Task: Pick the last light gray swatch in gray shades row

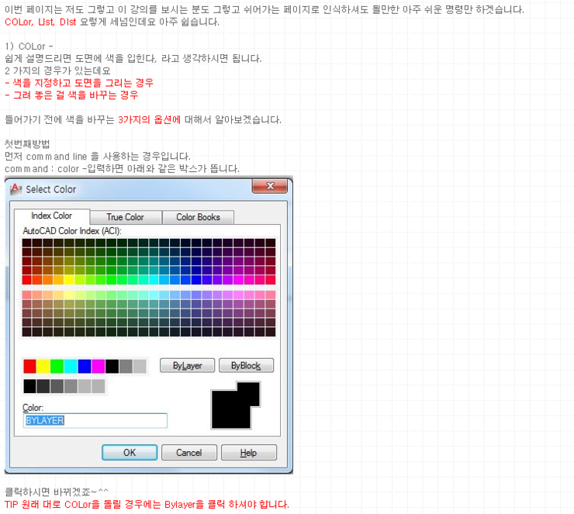Action: pos(98,386)
